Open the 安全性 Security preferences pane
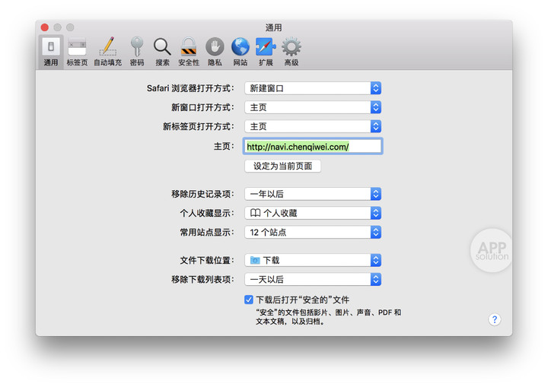The height and width of the screenshot is (387, 548). [189, 52]
